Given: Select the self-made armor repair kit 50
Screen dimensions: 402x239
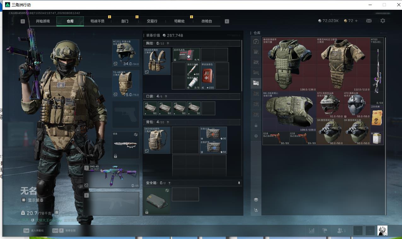Looking at the screenshot, I should [x=213, y=147].
